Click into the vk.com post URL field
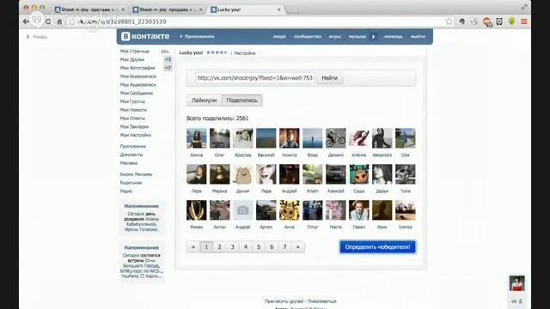 (x=254, y=78)
